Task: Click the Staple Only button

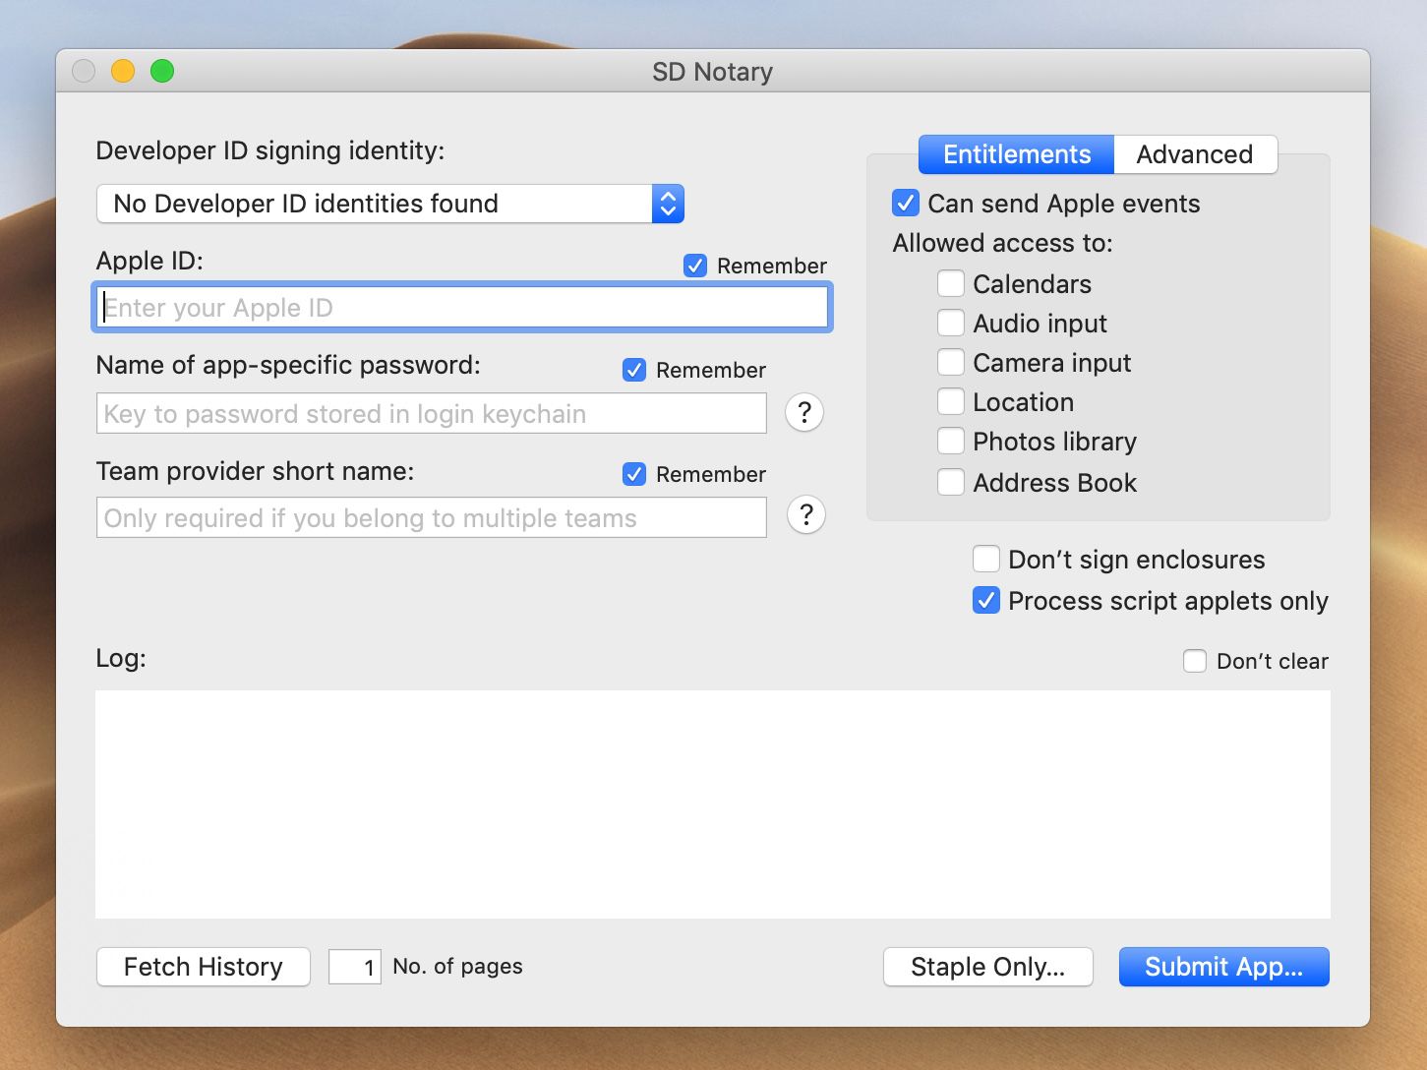Action: coord(987,967)
